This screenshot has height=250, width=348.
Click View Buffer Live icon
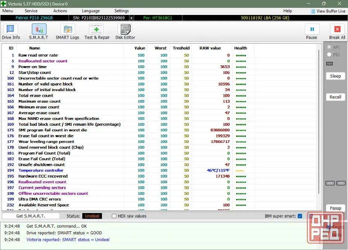pos(313,11)
